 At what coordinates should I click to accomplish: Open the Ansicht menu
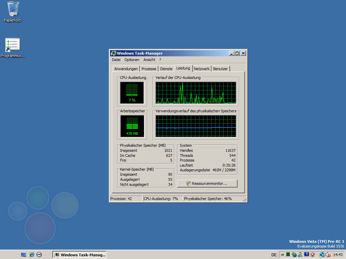(x=149, y=60)
